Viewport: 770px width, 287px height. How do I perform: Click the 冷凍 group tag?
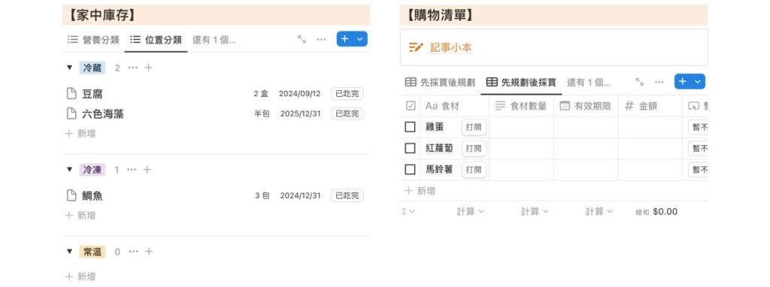point(92,170)
